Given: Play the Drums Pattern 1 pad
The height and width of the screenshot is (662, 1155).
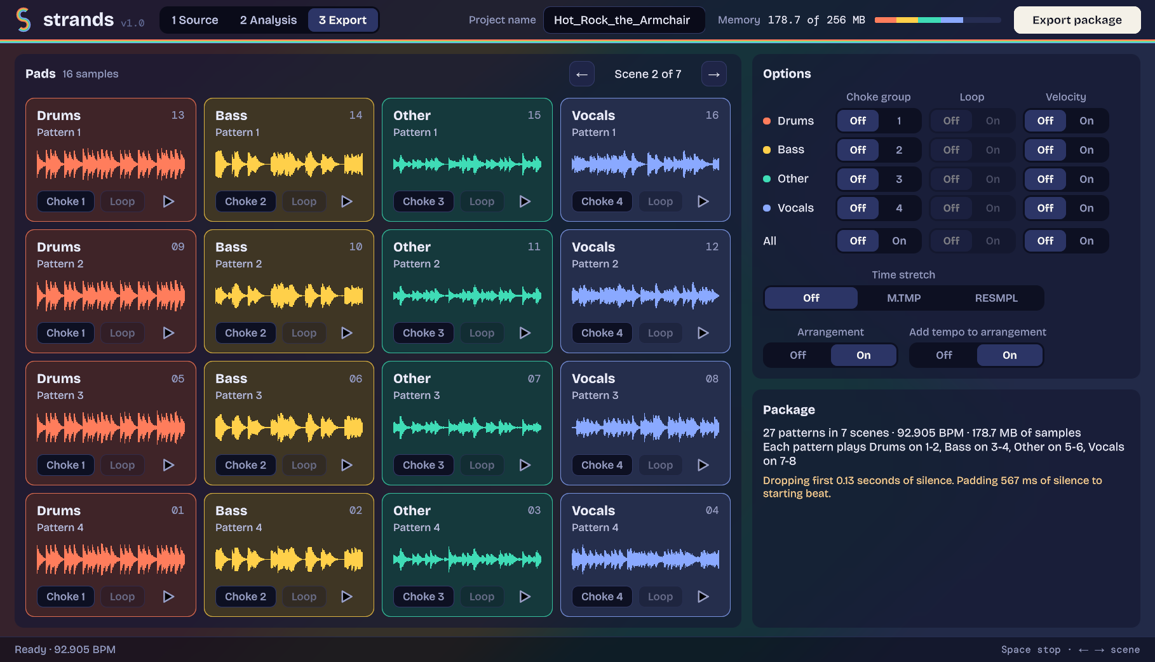Looking at the screenshot, I should (x=168, y=201).
